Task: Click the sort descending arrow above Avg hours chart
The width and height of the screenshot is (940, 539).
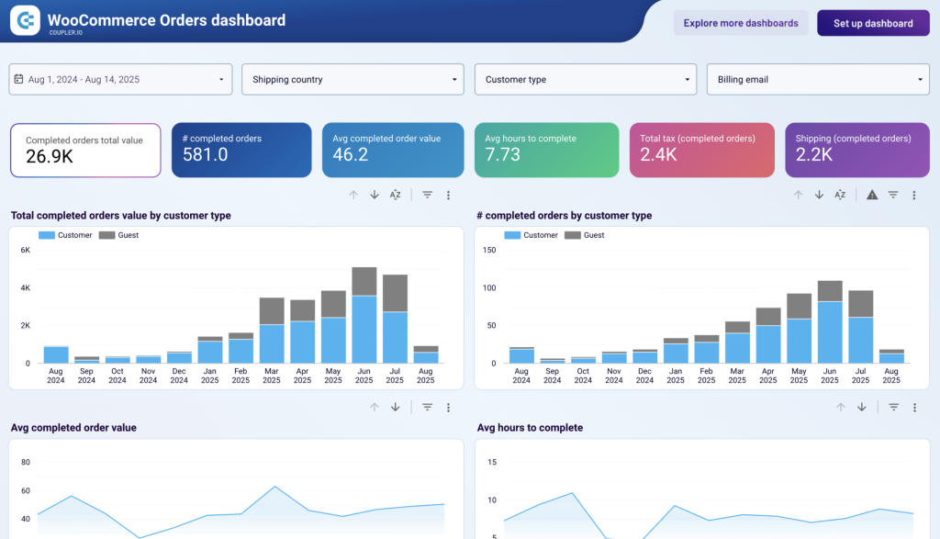Action: 862,407
